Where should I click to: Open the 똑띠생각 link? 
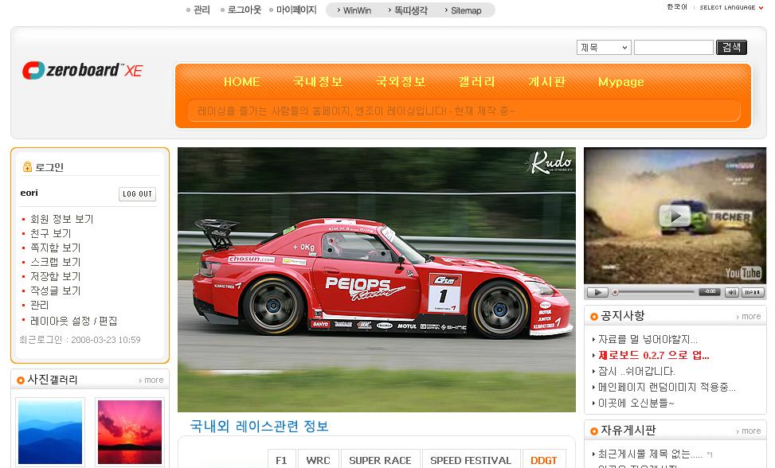411,10
